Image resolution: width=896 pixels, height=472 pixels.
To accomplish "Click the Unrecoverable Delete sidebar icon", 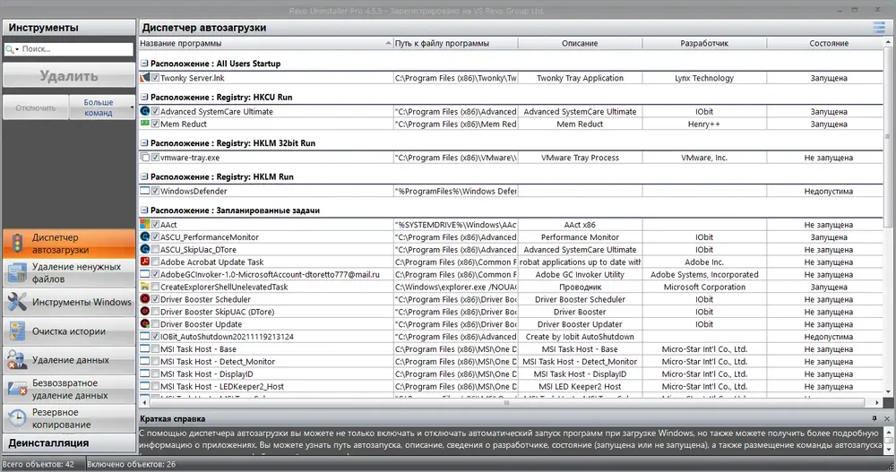I will point(17,389).
